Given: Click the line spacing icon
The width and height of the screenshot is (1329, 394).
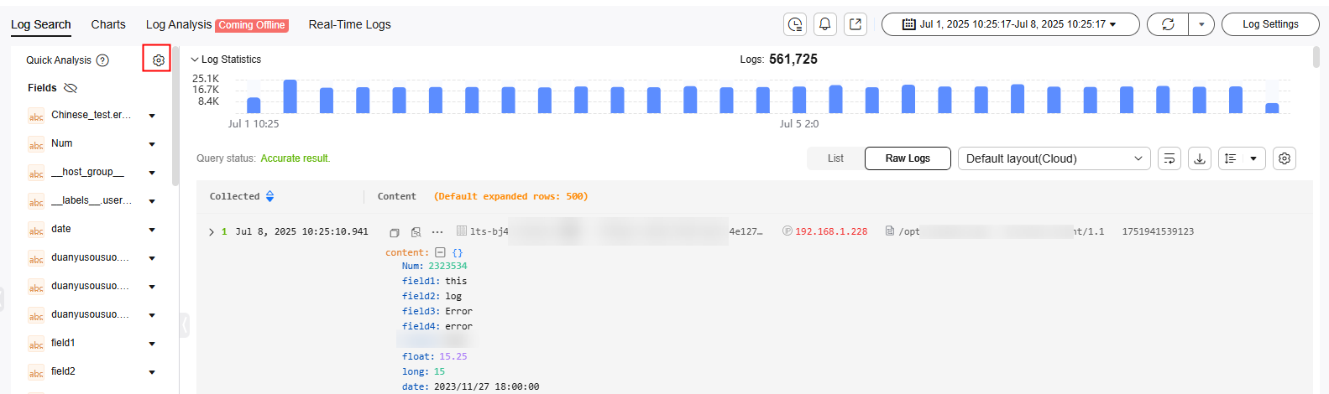Looking at the screenshot, I should [x=1230, y=158].
